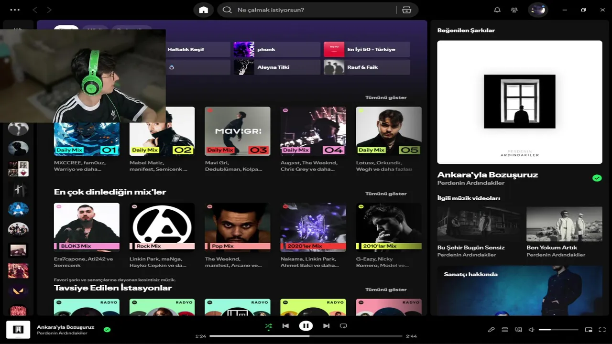Click the Beğenilen Şarkılar panel title

point(466,30)
